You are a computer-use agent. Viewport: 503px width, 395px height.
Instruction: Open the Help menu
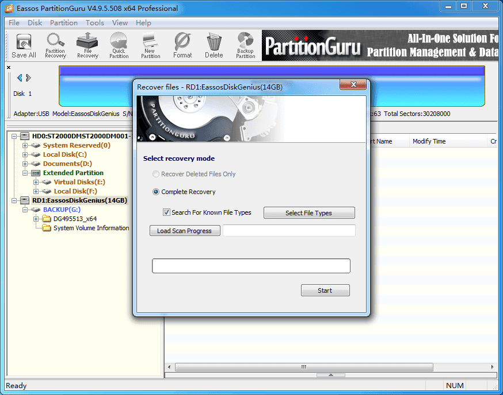click(x=143, y=23)
